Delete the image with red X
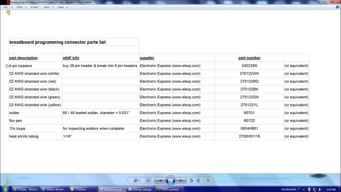This screenshot has width=341, height=192. pos(208,180)
